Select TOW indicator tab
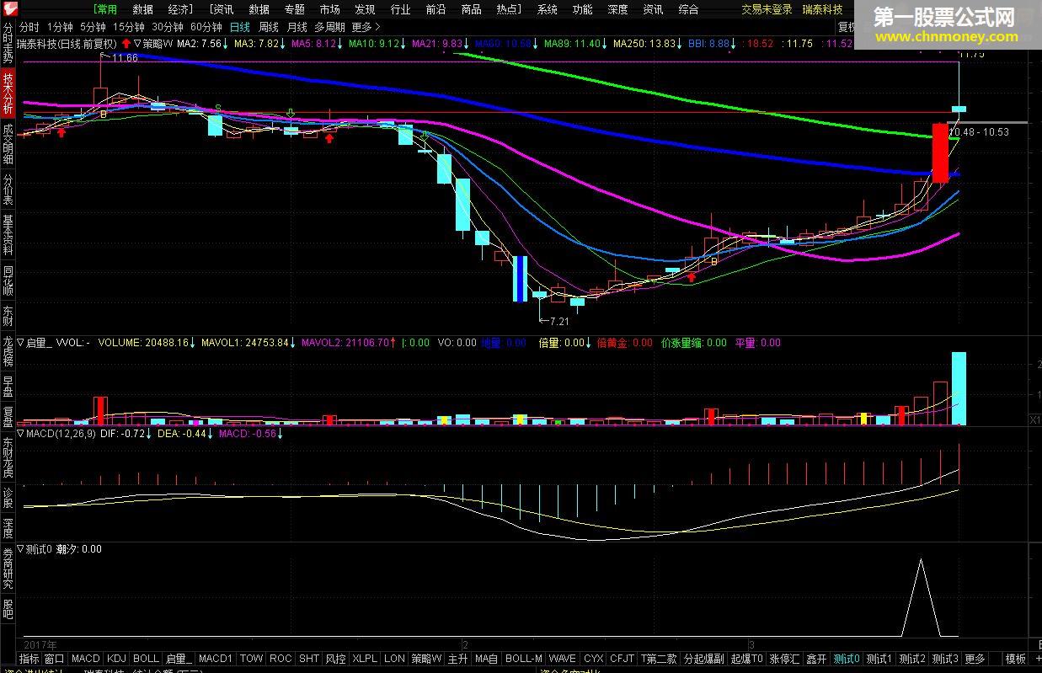The height and width of the screenshot is (673, 1042). [252, 659]
